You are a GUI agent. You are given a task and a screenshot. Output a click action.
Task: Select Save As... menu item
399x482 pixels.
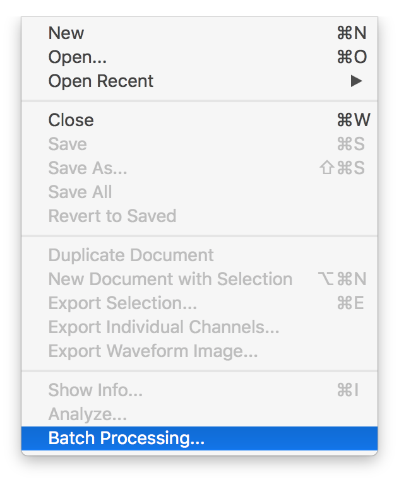[x=88, y=168]
